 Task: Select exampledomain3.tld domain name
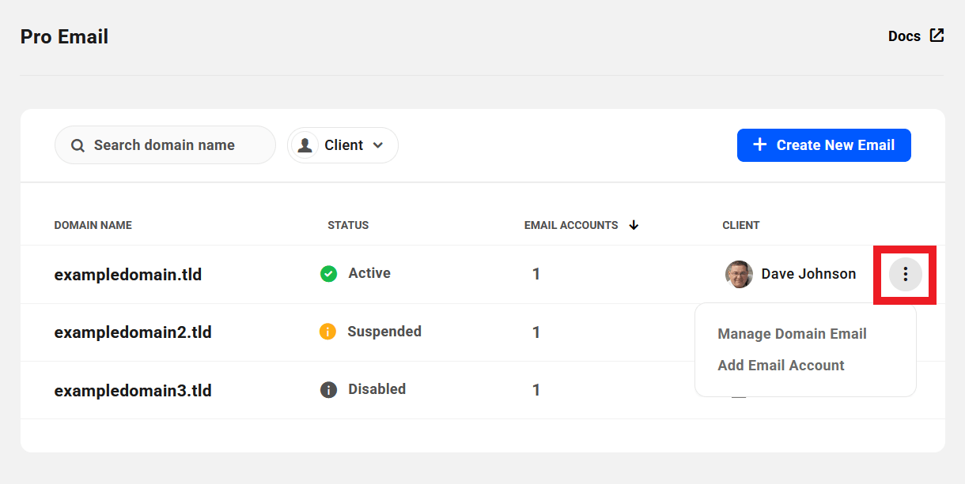tap(133, 391)
